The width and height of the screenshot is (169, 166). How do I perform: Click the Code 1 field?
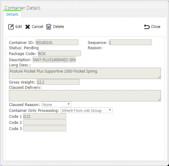click(45, 117)
